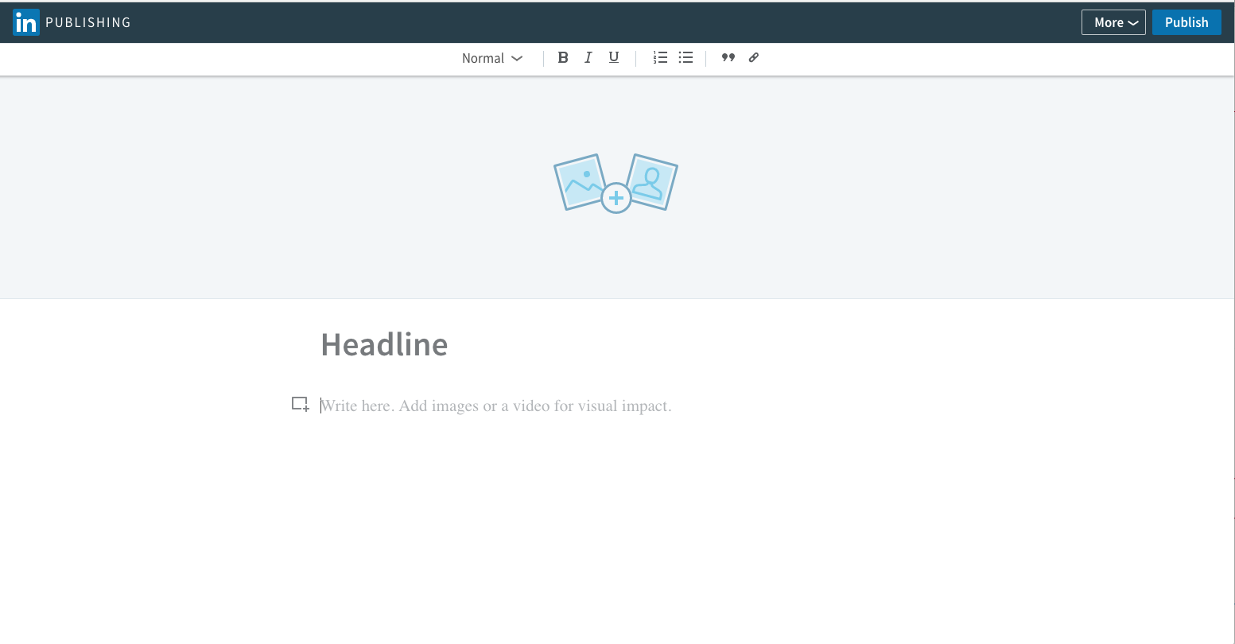The image size is (1235, 644).
Task: Click into the Headline field
Action: point(384,344)
